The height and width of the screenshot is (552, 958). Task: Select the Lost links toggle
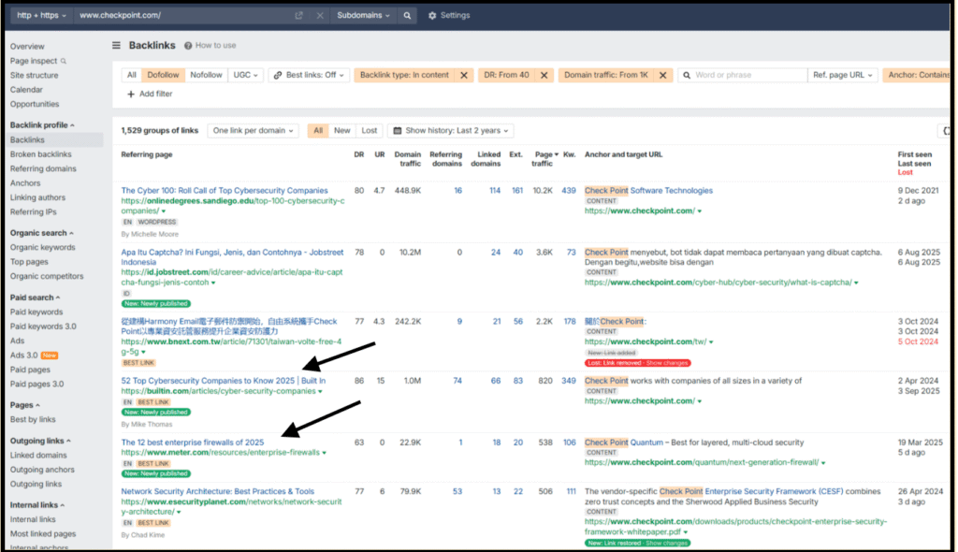click(370, 131)
